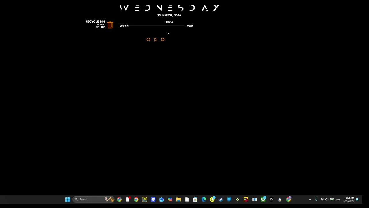369x208 pixels.
Task: Skip back using the orange rewind button
Action: pos(148,40)
